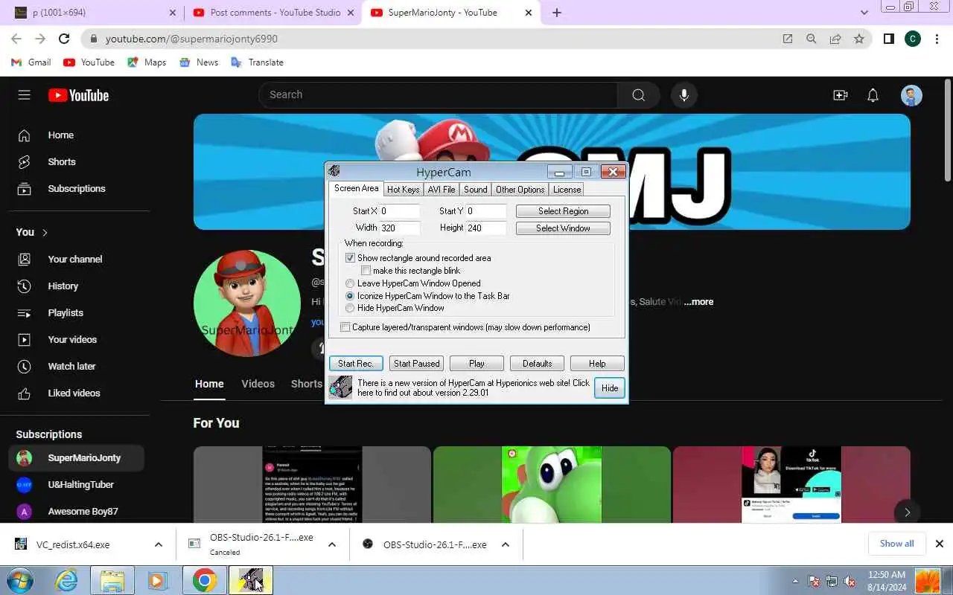
Task: Enable Capture layered/transparent windows
Action: [x=345, y=327]
